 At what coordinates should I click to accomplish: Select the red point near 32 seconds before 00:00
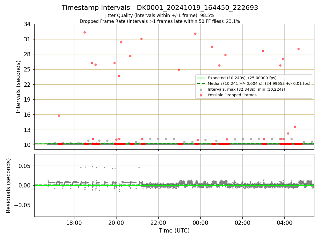click(195, 34)
